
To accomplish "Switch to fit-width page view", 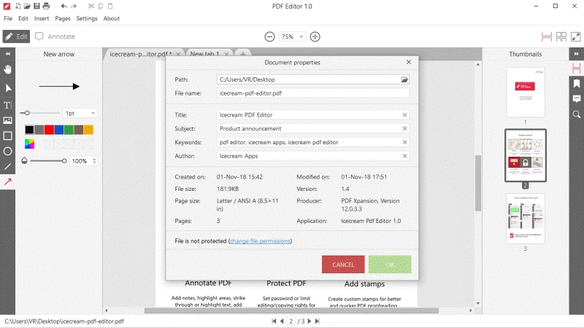I will (546, 36).
